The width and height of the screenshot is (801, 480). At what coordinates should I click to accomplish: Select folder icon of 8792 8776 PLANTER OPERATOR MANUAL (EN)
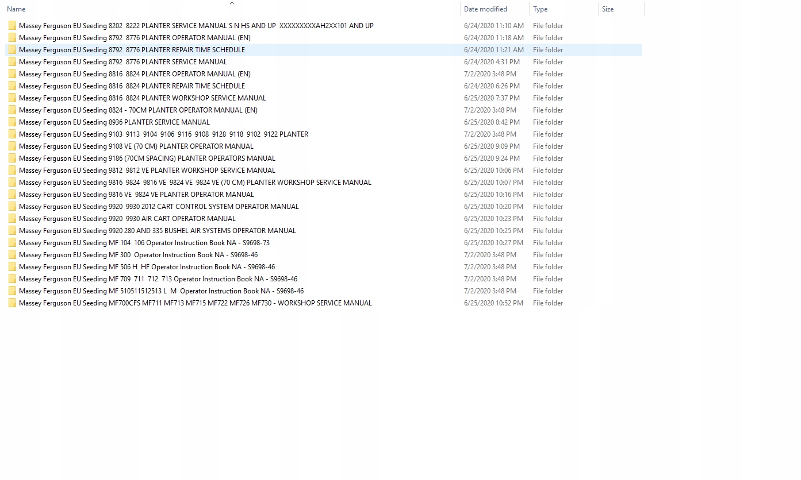click(x=12, y=38)
